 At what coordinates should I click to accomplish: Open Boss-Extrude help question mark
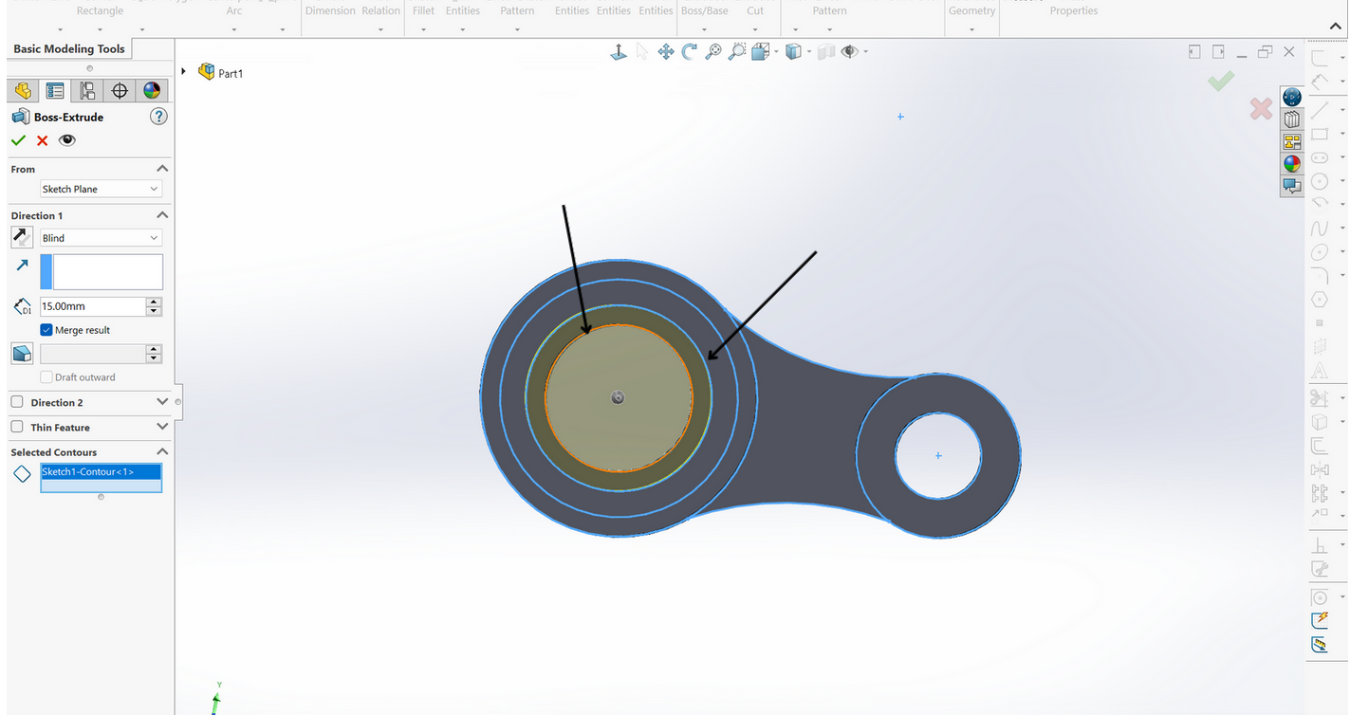[x=158, y=117]
